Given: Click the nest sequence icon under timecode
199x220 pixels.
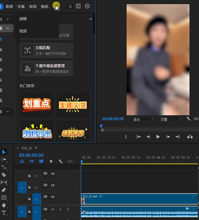Looking at the screenshot, I should tap(22, 162).
